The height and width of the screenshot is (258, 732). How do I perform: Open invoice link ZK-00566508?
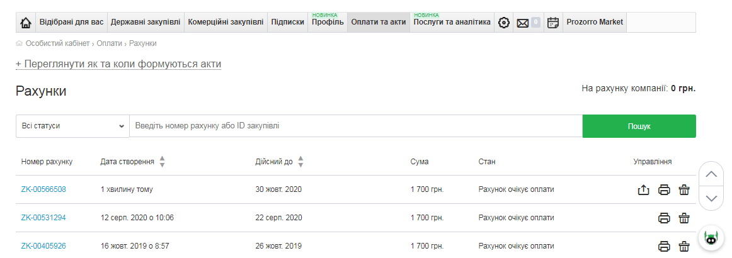pyautogui.click(x=43, y=189)
